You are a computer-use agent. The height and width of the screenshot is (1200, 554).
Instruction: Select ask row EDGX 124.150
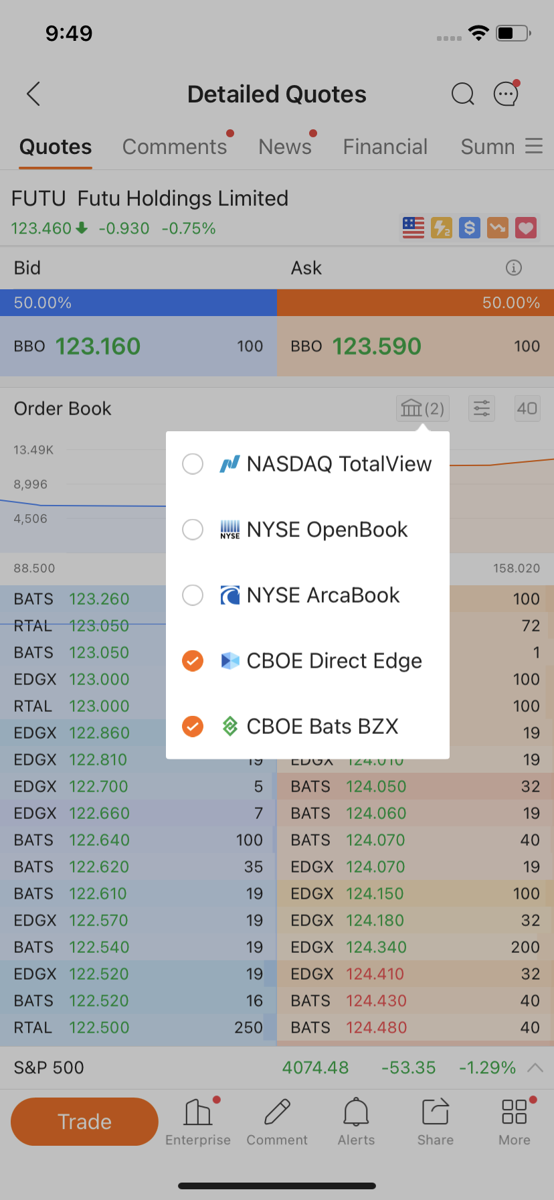pyautogui.click(x=415, y=893)
